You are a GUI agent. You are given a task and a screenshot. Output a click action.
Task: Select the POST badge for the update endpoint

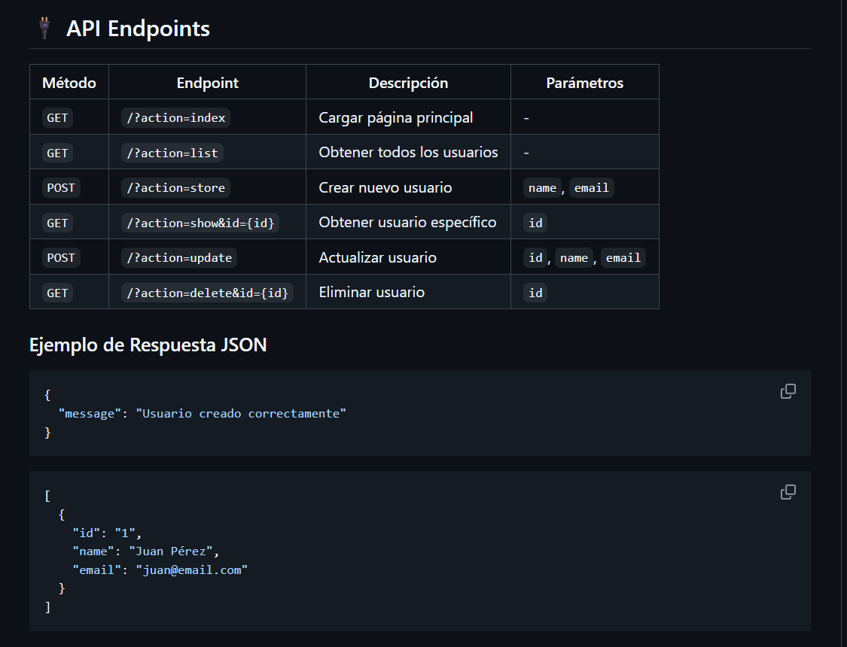pos(61,257)
